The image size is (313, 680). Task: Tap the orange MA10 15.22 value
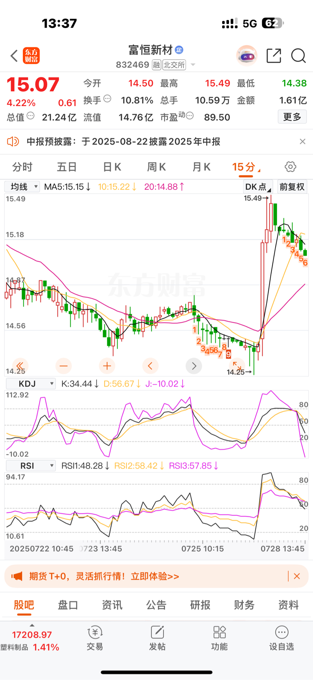pyautogui.click(x=117, y=187)
